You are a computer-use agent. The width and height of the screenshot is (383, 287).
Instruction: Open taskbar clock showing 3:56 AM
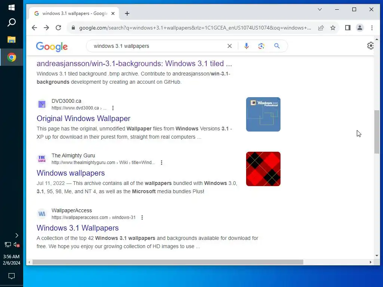[x=12, y=260]
